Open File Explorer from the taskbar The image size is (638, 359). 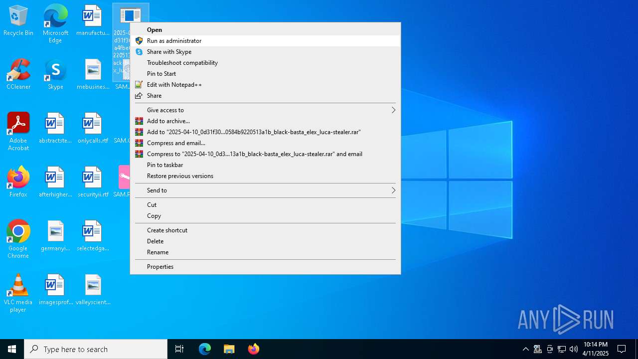[229, 349]
